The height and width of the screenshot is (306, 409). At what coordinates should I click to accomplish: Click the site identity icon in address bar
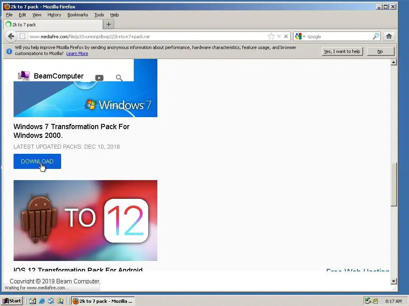click(22, 36)
